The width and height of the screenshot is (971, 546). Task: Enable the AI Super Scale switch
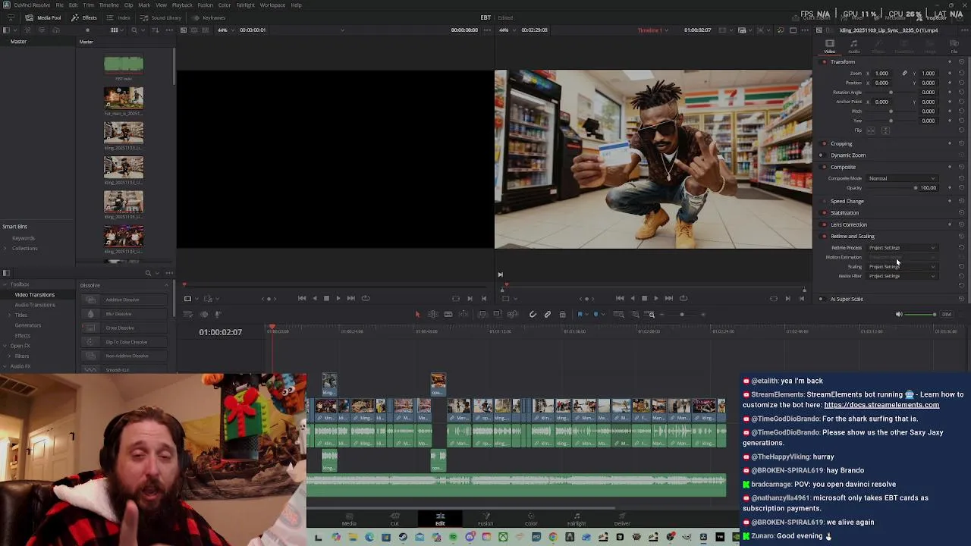click(821, 299)
